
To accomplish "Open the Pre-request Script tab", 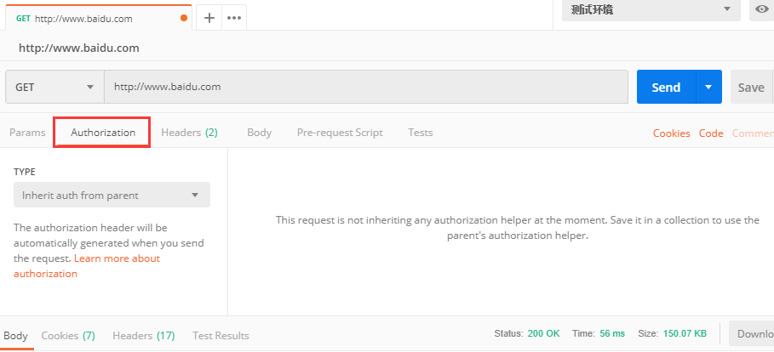I will click(x=340, y=132).
